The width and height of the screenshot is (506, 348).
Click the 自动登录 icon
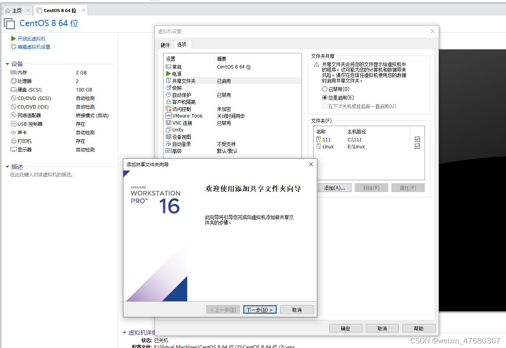169,144
